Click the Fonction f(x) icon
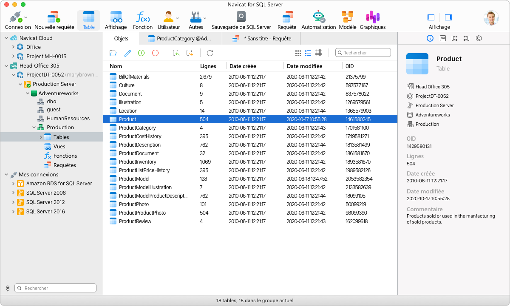This screenshot has width=510, height=306. click(143, 17)
